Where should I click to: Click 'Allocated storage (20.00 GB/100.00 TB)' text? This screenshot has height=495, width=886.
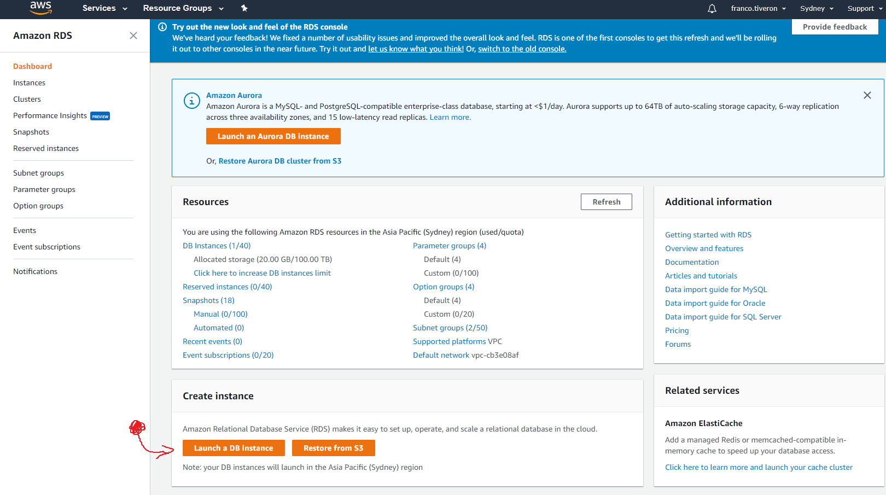tap(263, 259)
